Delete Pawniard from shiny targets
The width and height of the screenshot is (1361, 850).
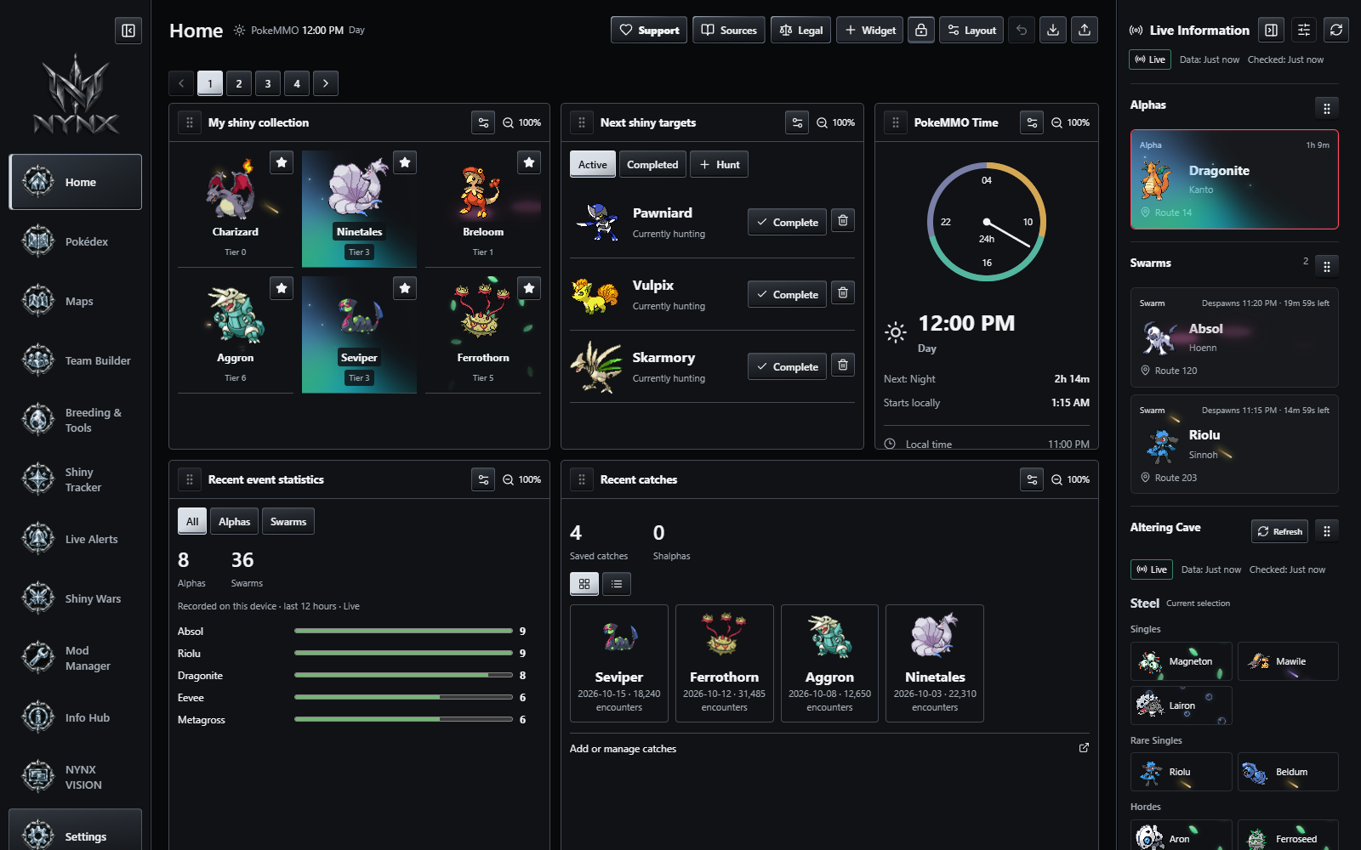tap(843, 221)
